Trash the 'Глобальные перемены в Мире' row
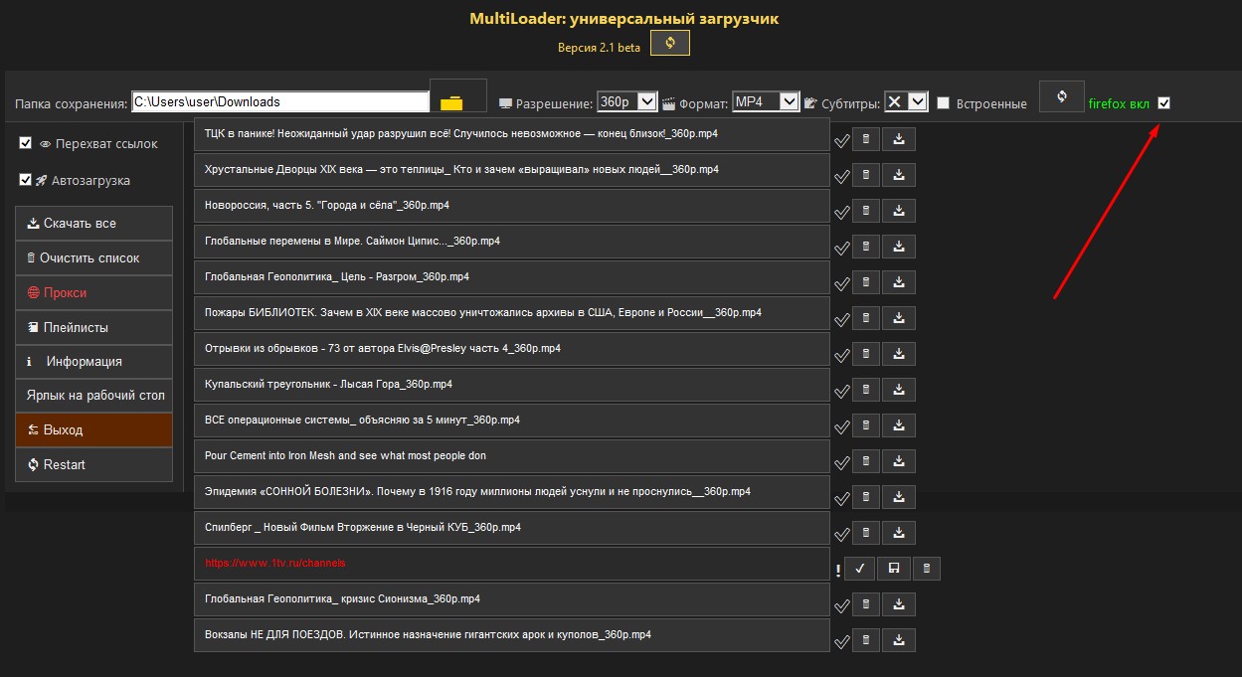1242x677 pixels. coord(866,247)
